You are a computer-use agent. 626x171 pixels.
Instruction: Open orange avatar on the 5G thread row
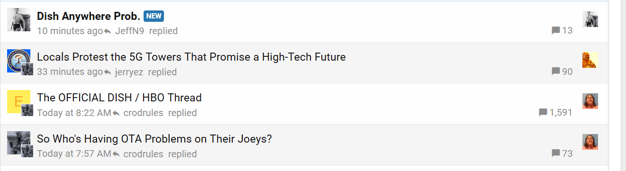click(x=590, y=60)
